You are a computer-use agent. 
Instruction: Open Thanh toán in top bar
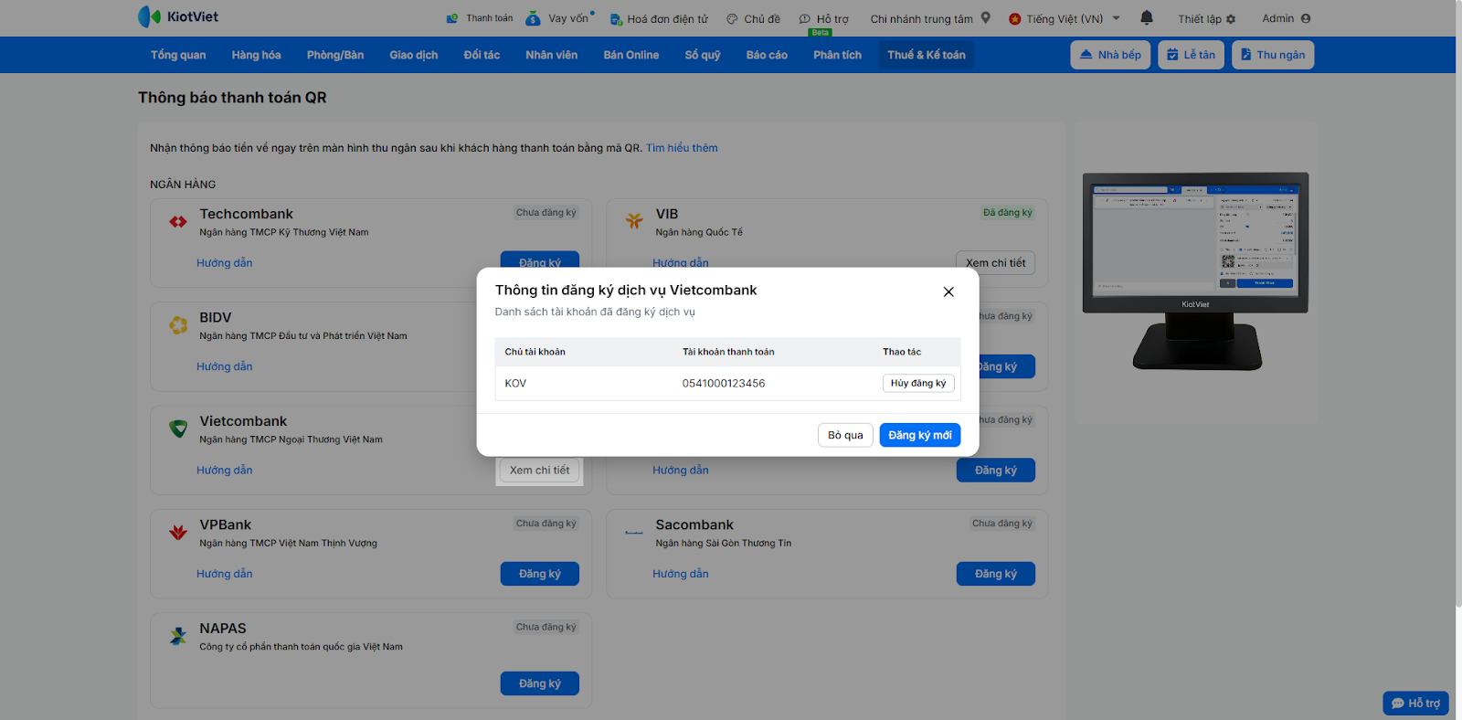click(x=480, y=18)
